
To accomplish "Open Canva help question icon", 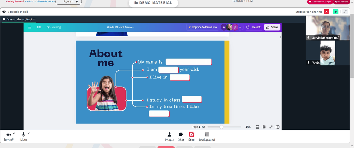I will pos(278,127).
